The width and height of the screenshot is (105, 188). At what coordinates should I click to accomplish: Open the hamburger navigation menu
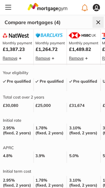point(8,7)
